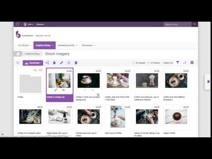Image resolution: width=212 pixels, height=159 pixels.
Task: Expand the Our Brand menu
Action: tap(24, 45)
